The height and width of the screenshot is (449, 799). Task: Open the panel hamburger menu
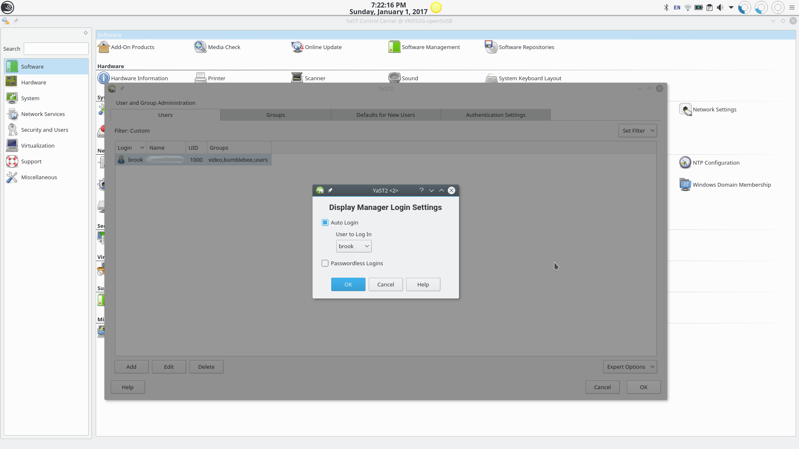[792, 7]
